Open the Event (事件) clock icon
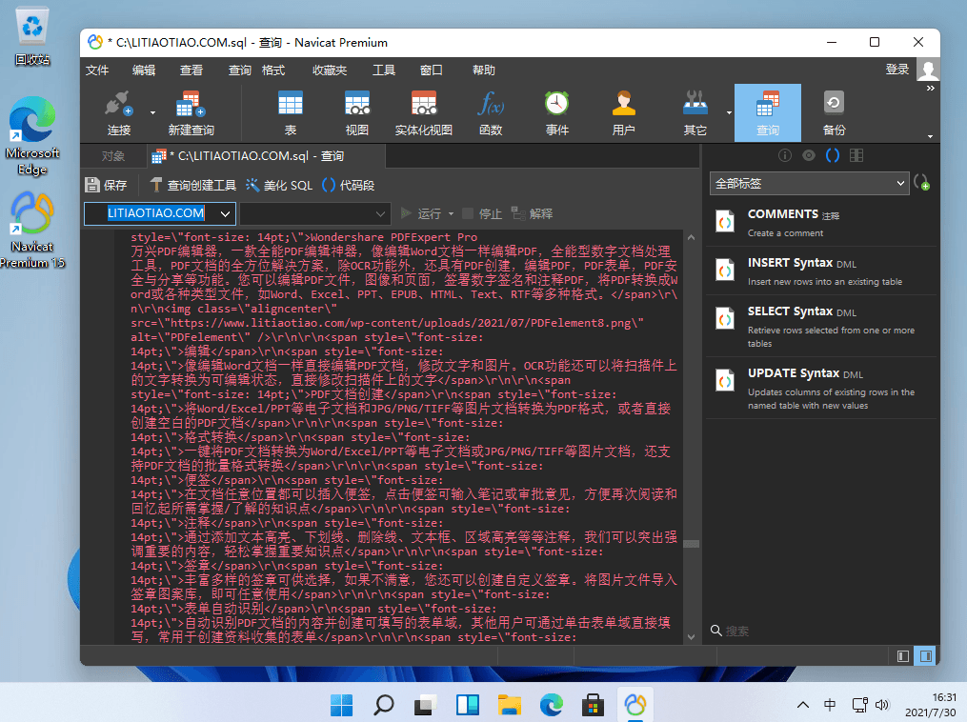 [557, 113]
